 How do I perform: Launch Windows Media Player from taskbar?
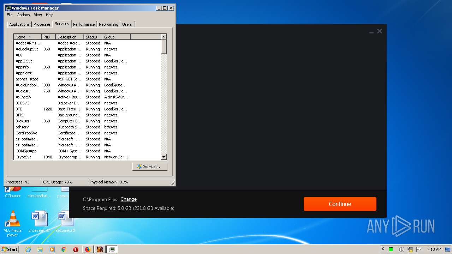pos(52,249)
